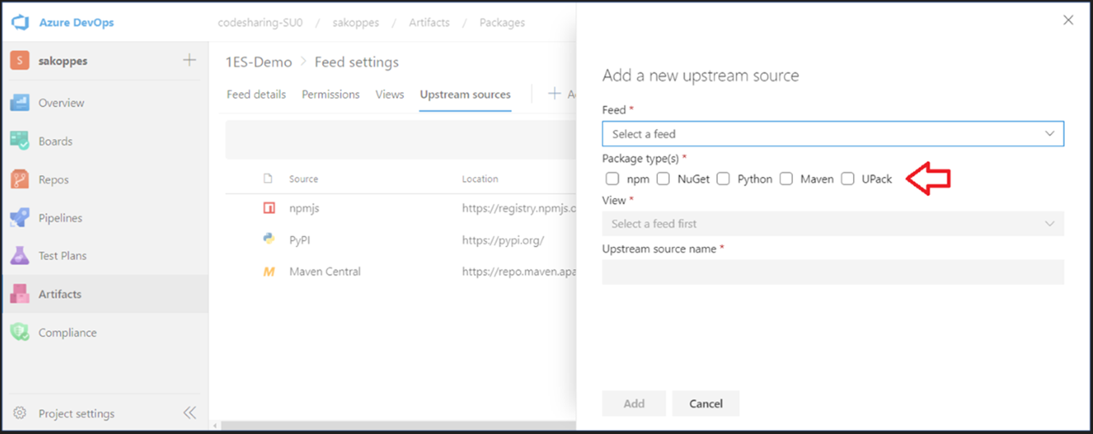Click the Maven Central M icon
This screenshot has width=1093, height=434.
point(269,272)
